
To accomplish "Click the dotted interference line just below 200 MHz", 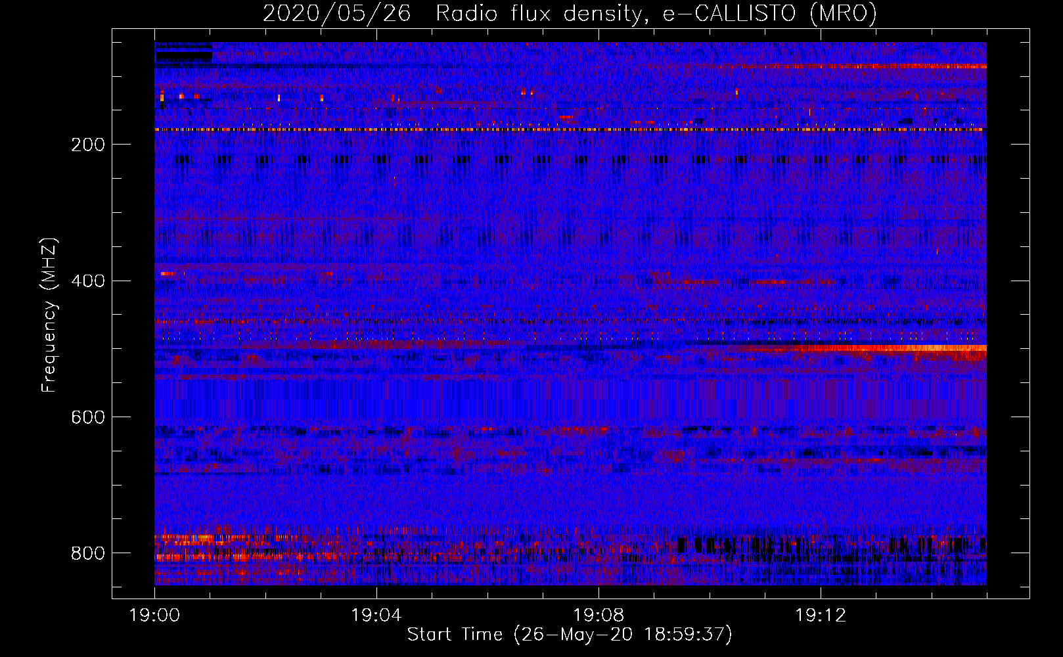I will [570, 129].
